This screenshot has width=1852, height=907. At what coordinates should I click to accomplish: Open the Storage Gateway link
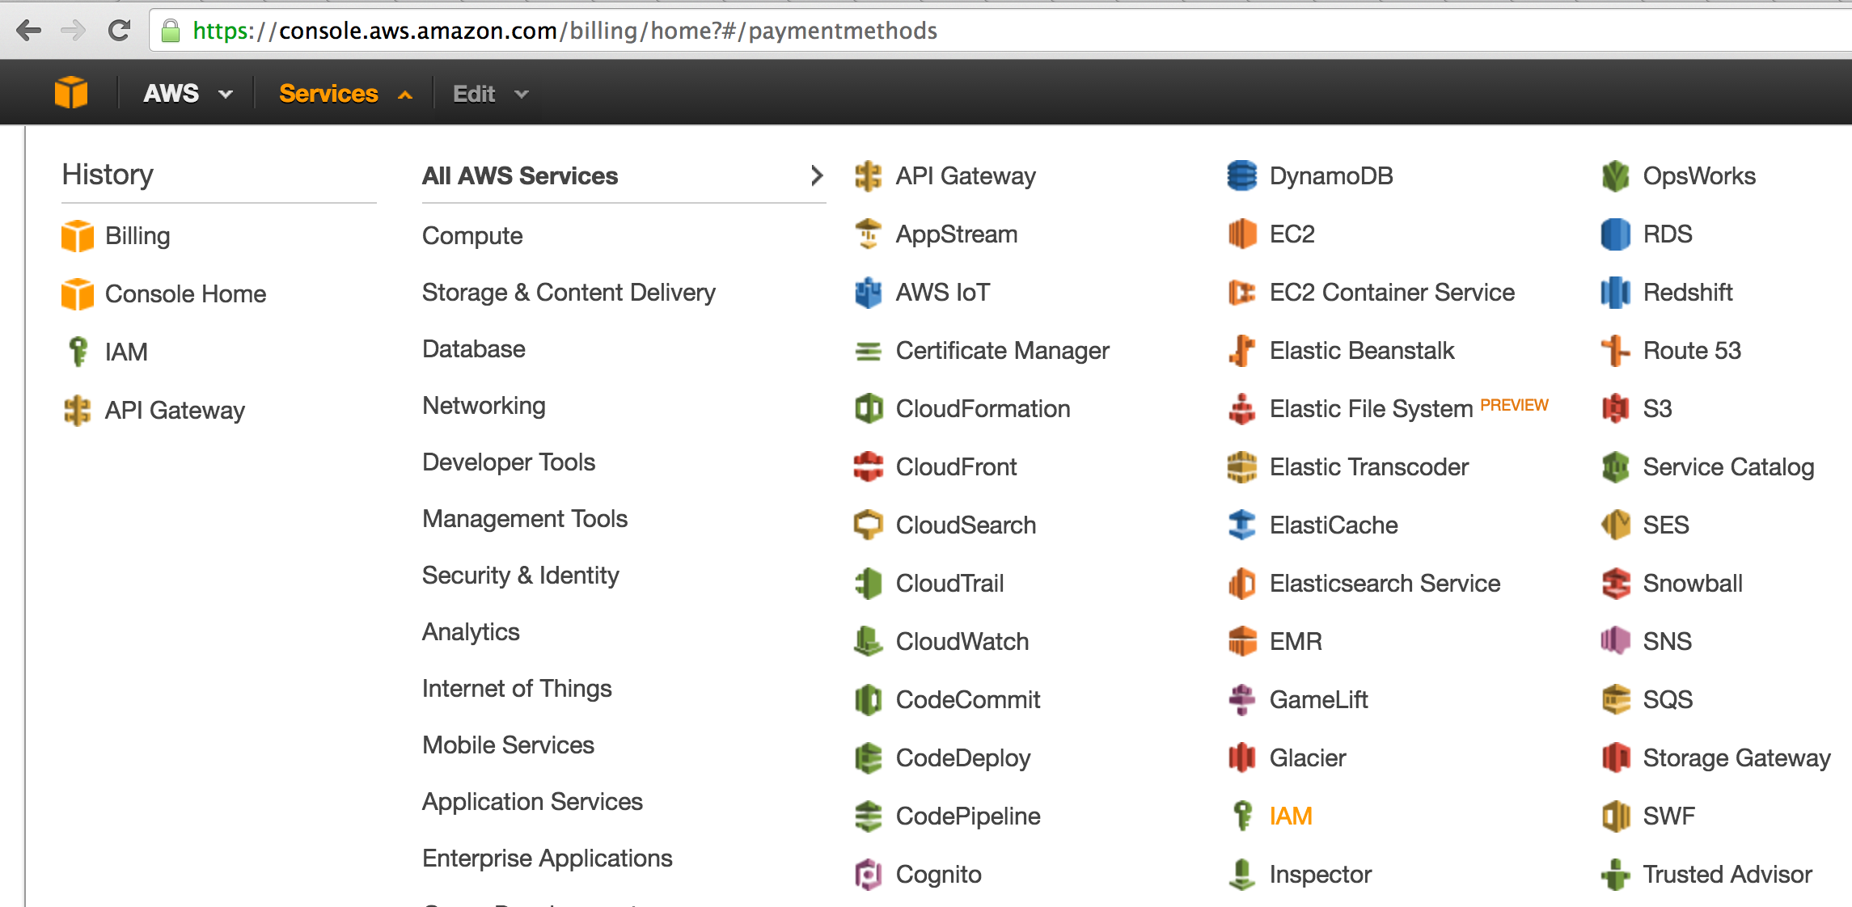coord(1736,757)
